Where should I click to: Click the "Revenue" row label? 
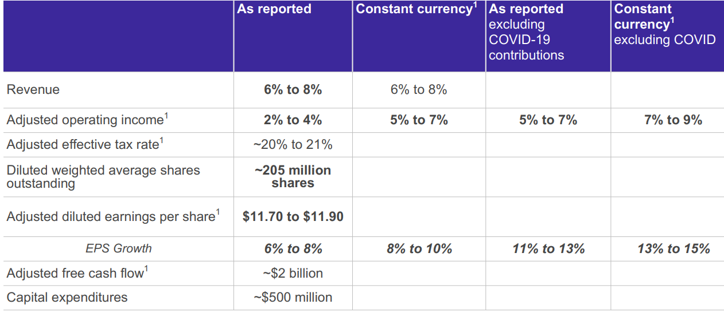click(x=33, y=89)
